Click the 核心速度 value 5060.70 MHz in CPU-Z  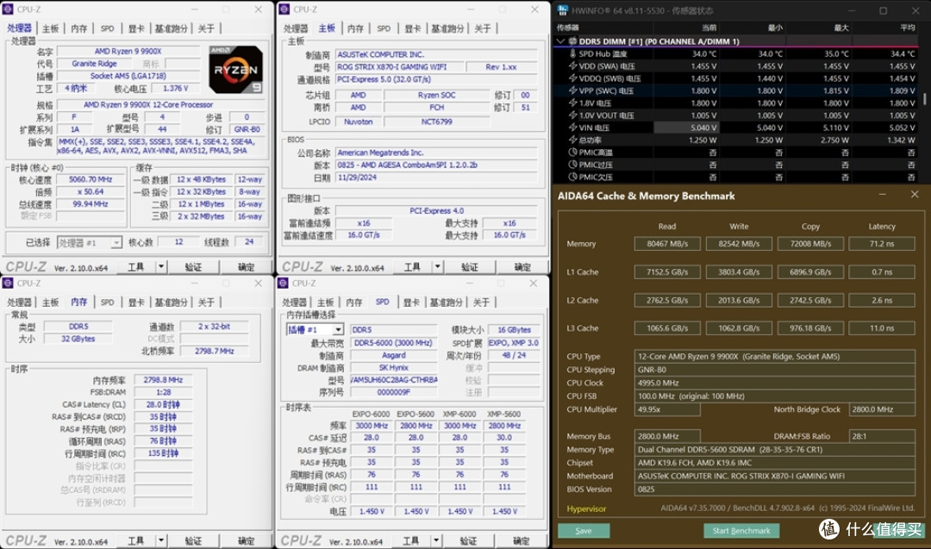[x=91, y=179]
